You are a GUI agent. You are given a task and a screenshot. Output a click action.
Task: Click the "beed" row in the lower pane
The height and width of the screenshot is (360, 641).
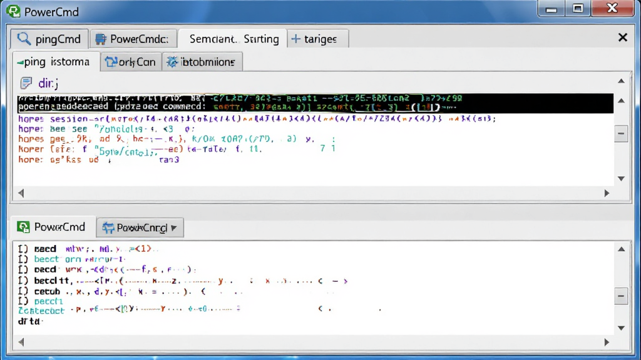[88, 249]
